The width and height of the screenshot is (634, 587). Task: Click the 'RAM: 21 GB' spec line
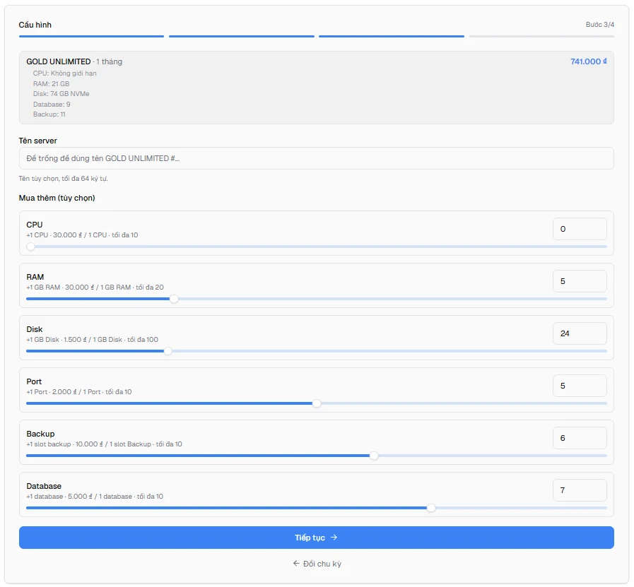(x=52, y=83)
